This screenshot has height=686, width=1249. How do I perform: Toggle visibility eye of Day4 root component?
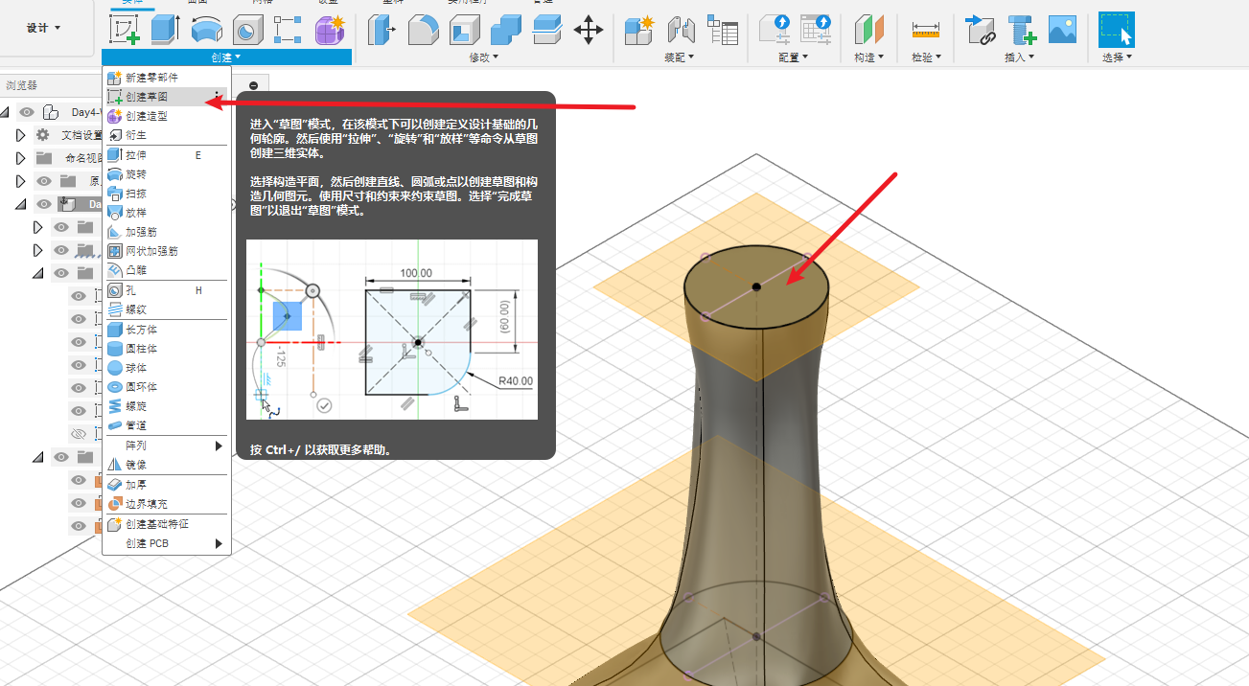27,112
